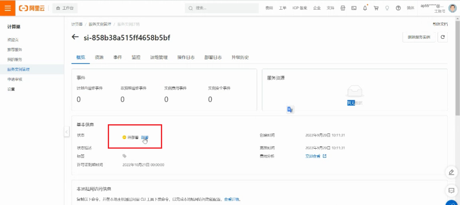The height and width of the screenshot is (205, 460).
Task: Click the 非预期运维事件 count
Action: (123, 99)
